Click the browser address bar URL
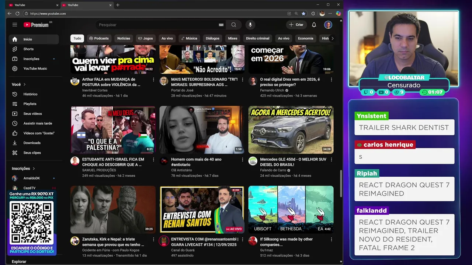 pos(48,14)
